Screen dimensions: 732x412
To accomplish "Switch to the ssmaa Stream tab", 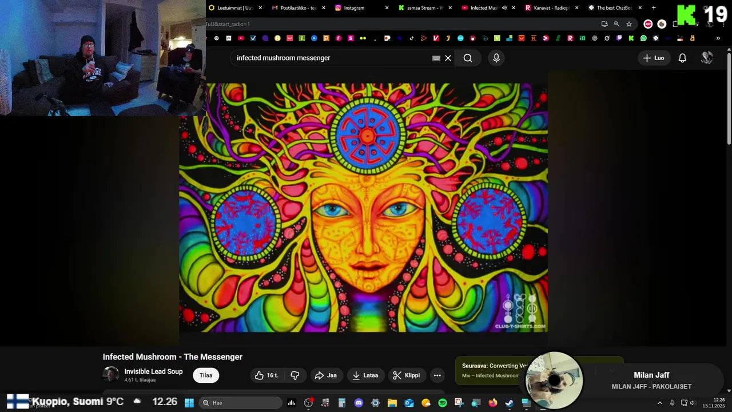I will point(425,8).
